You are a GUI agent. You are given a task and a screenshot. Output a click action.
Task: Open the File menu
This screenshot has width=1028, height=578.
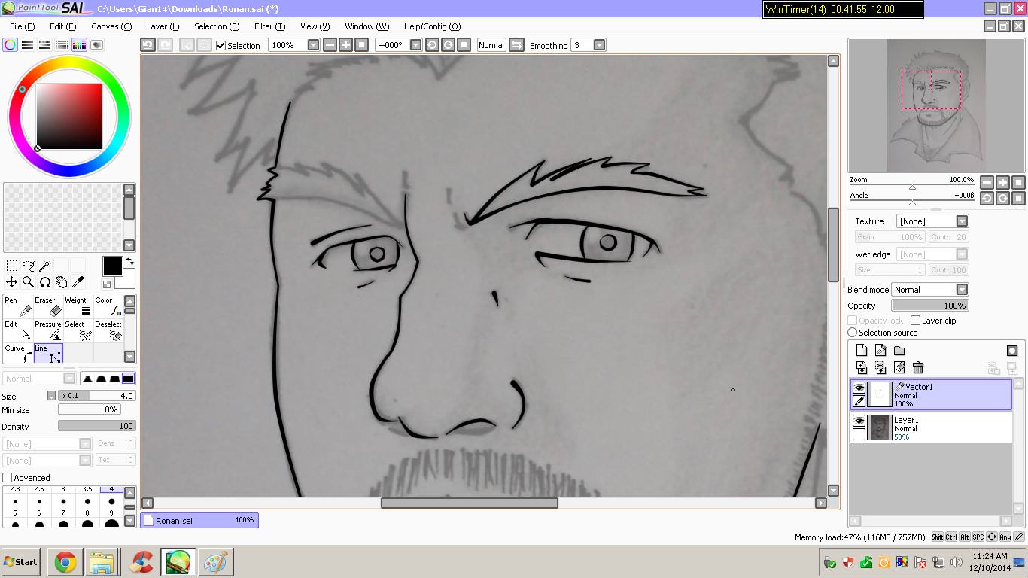pyautogui.click(x=23, y=26)
